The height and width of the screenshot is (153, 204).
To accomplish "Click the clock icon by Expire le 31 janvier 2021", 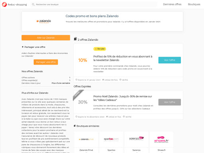I will [76, 80].
